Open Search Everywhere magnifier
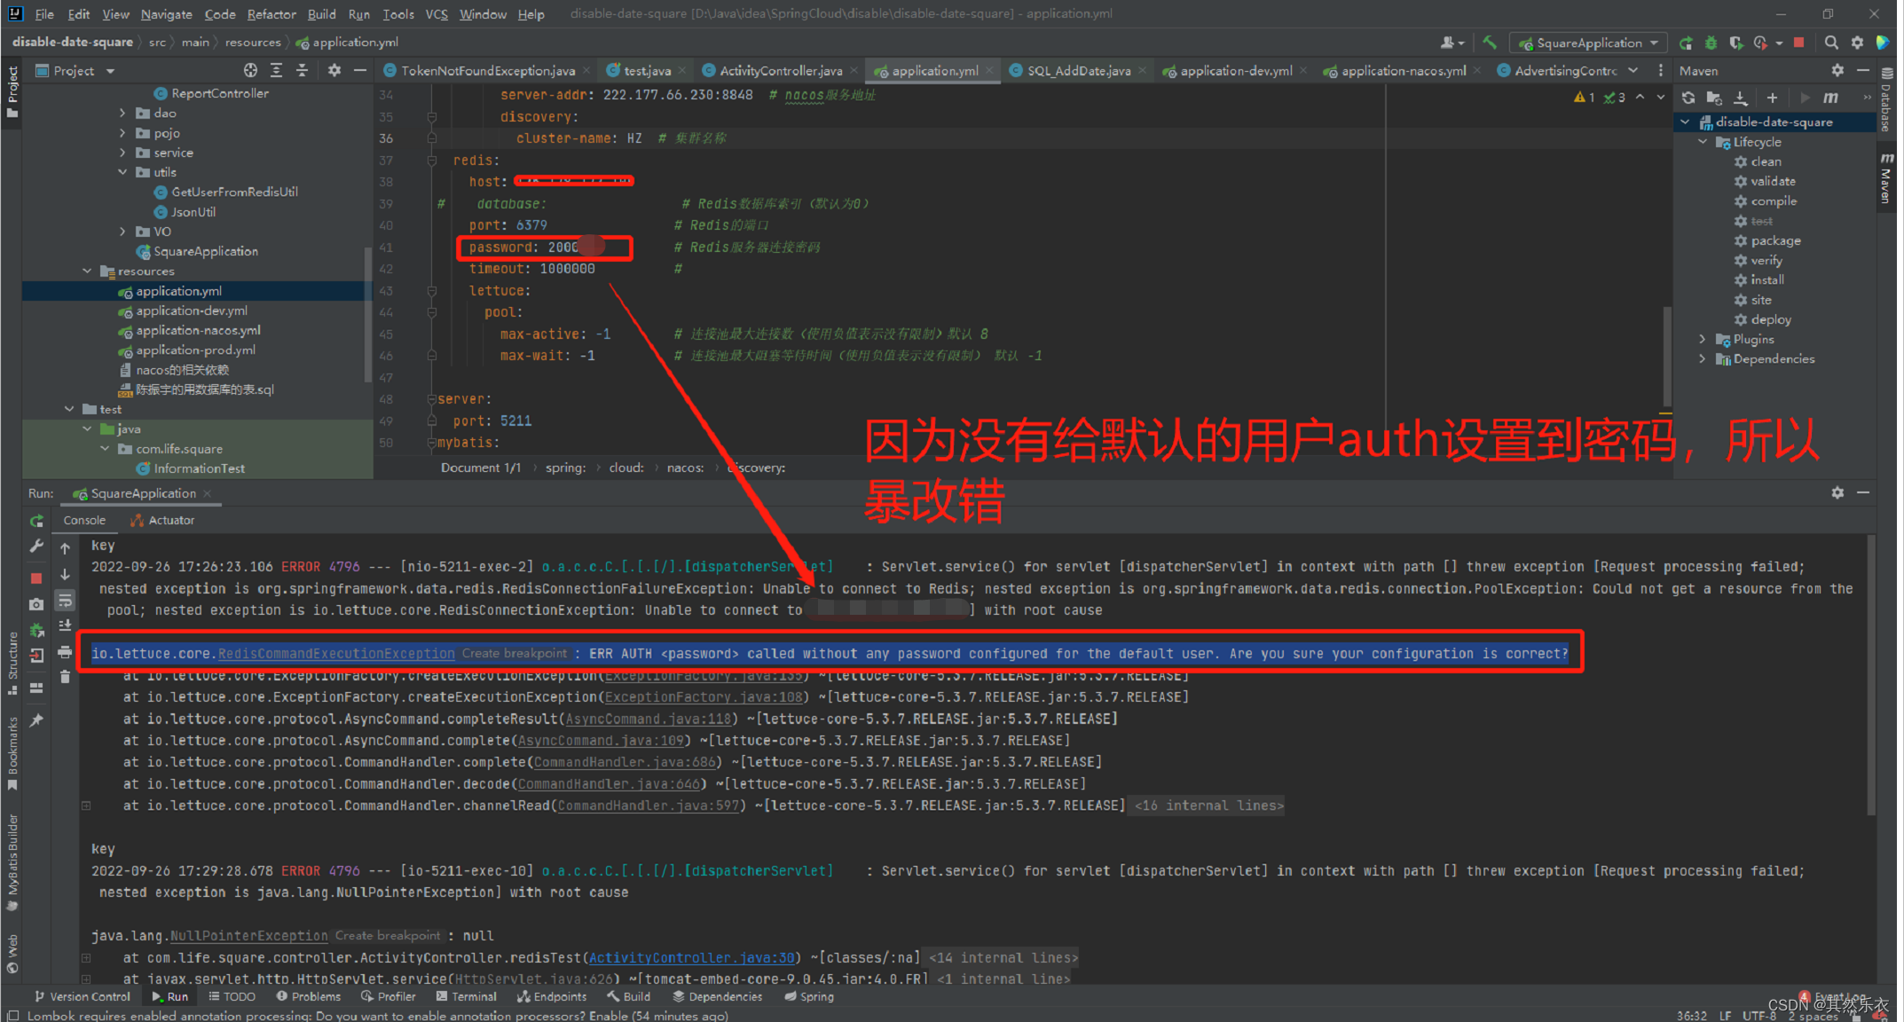 pyautogui.click(x=1831, y=42)
